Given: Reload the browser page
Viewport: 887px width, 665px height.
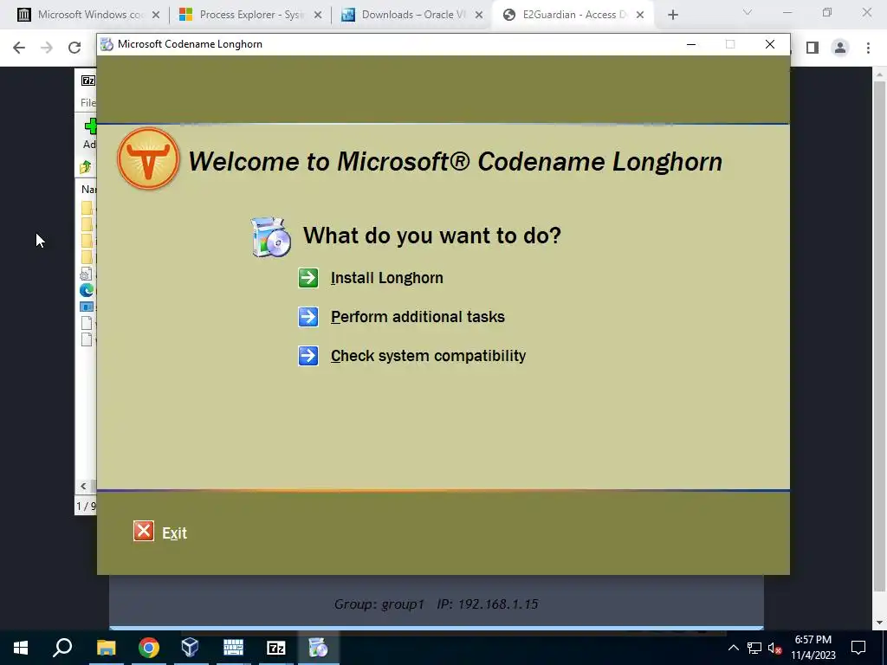Looking at the screenshot, I should click(74, 48).
